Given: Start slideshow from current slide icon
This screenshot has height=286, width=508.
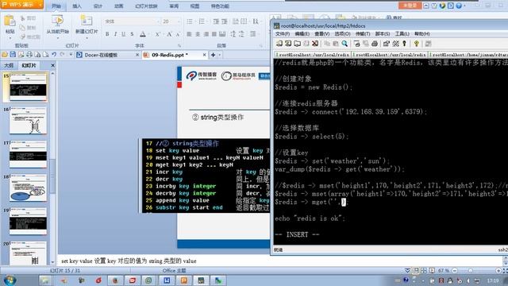Looking at the screenshot, I should click(58, 21).
